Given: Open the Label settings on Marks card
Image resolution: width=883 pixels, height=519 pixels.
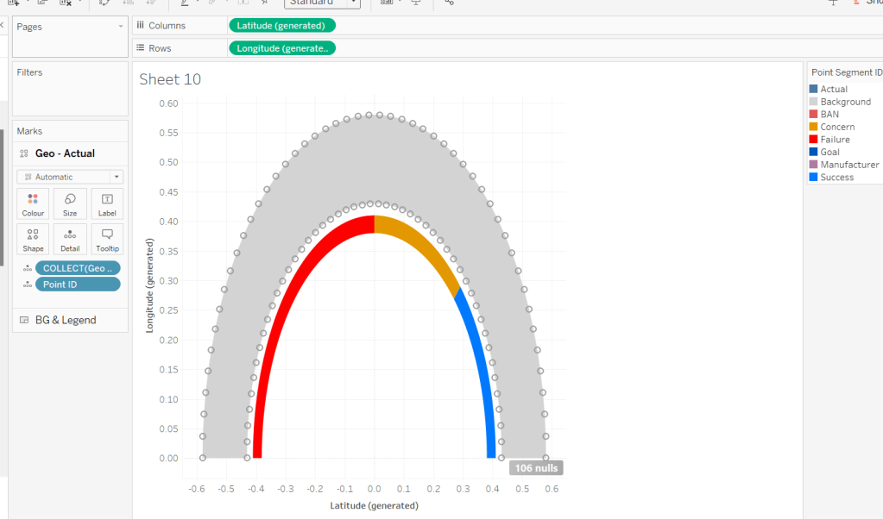Looking at the screenshot, I should click(x=107, y=204).
